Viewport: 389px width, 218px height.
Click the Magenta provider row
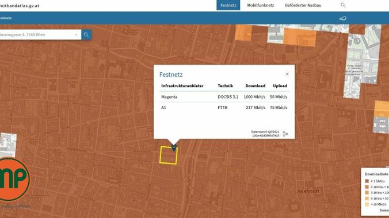(x=224, y=97)
